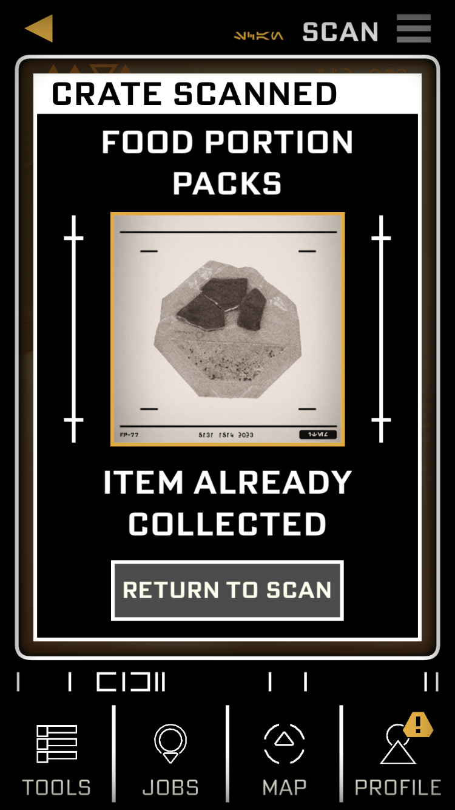Open the hamburger menu
Screen dimensions: 455x810
pyautogui.click(x=414, y=29)
